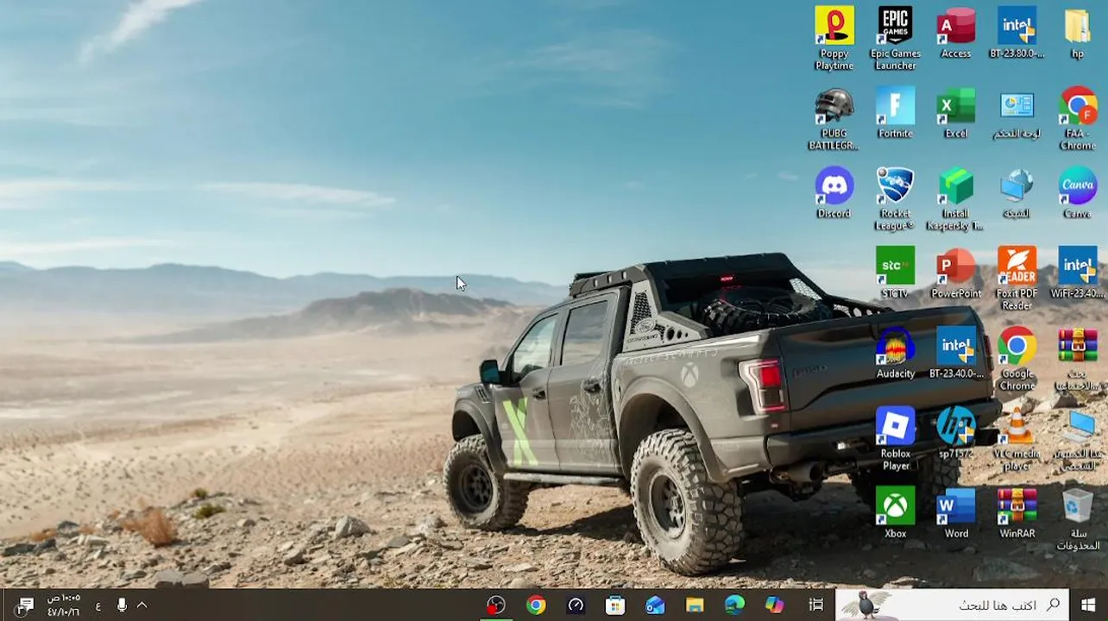
Task: Select the VLC media player shortcut
Action: [x=1017, y=439]
